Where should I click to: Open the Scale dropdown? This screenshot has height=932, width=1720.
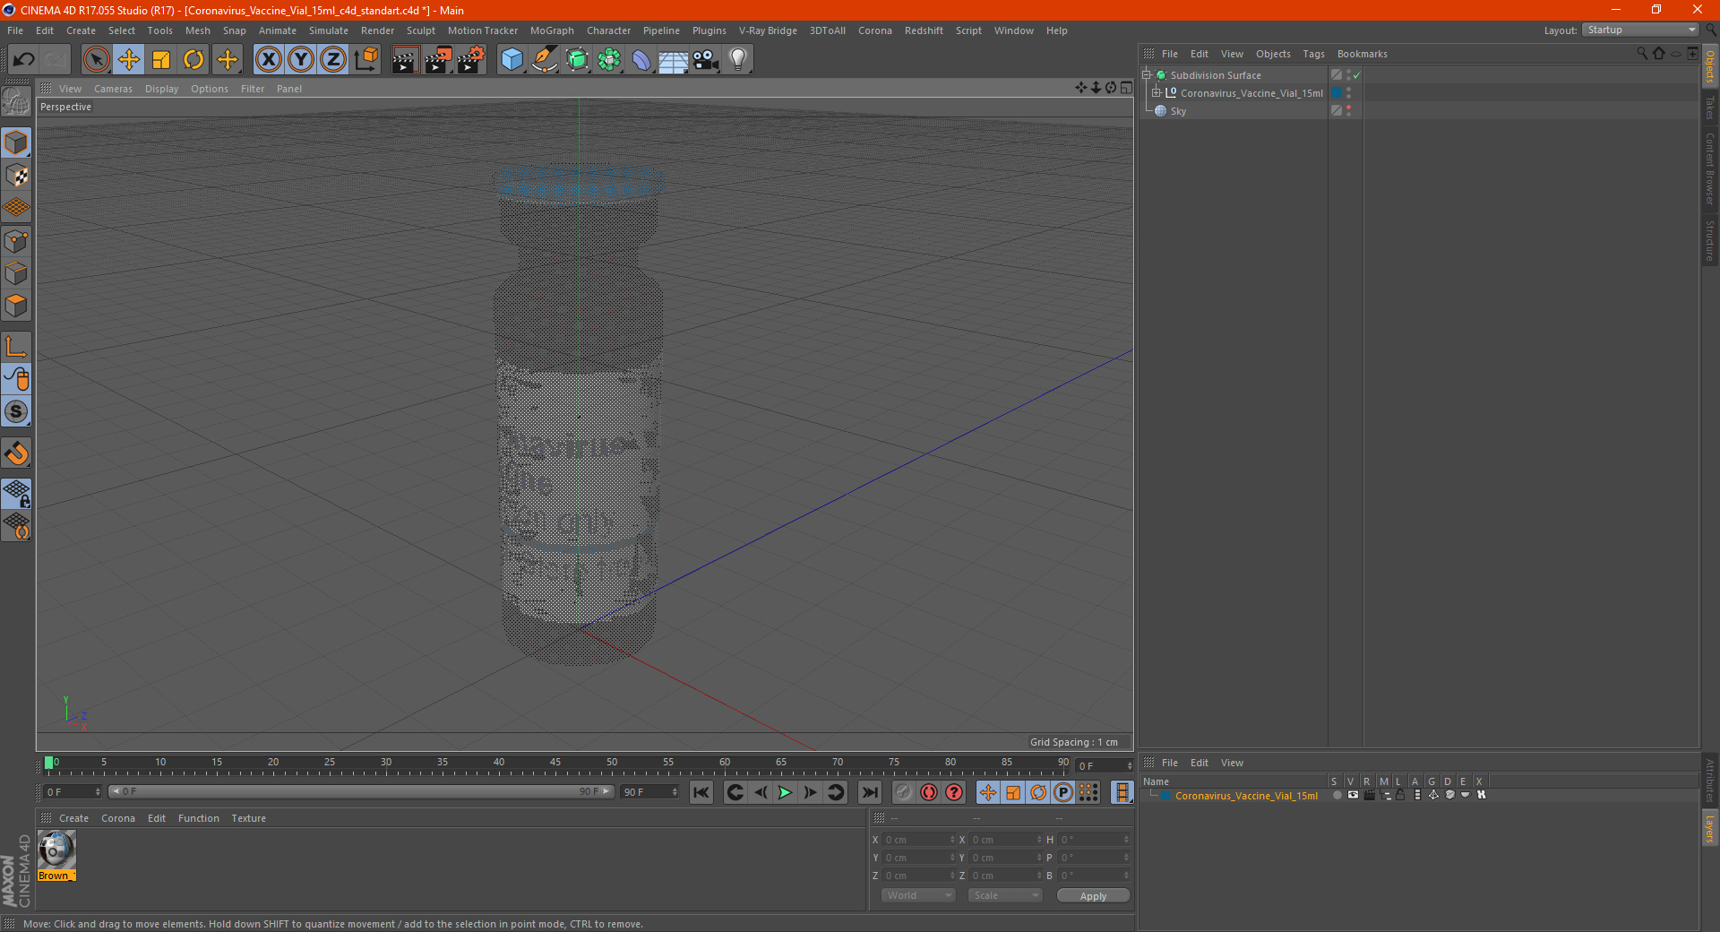click(1005, 895)
